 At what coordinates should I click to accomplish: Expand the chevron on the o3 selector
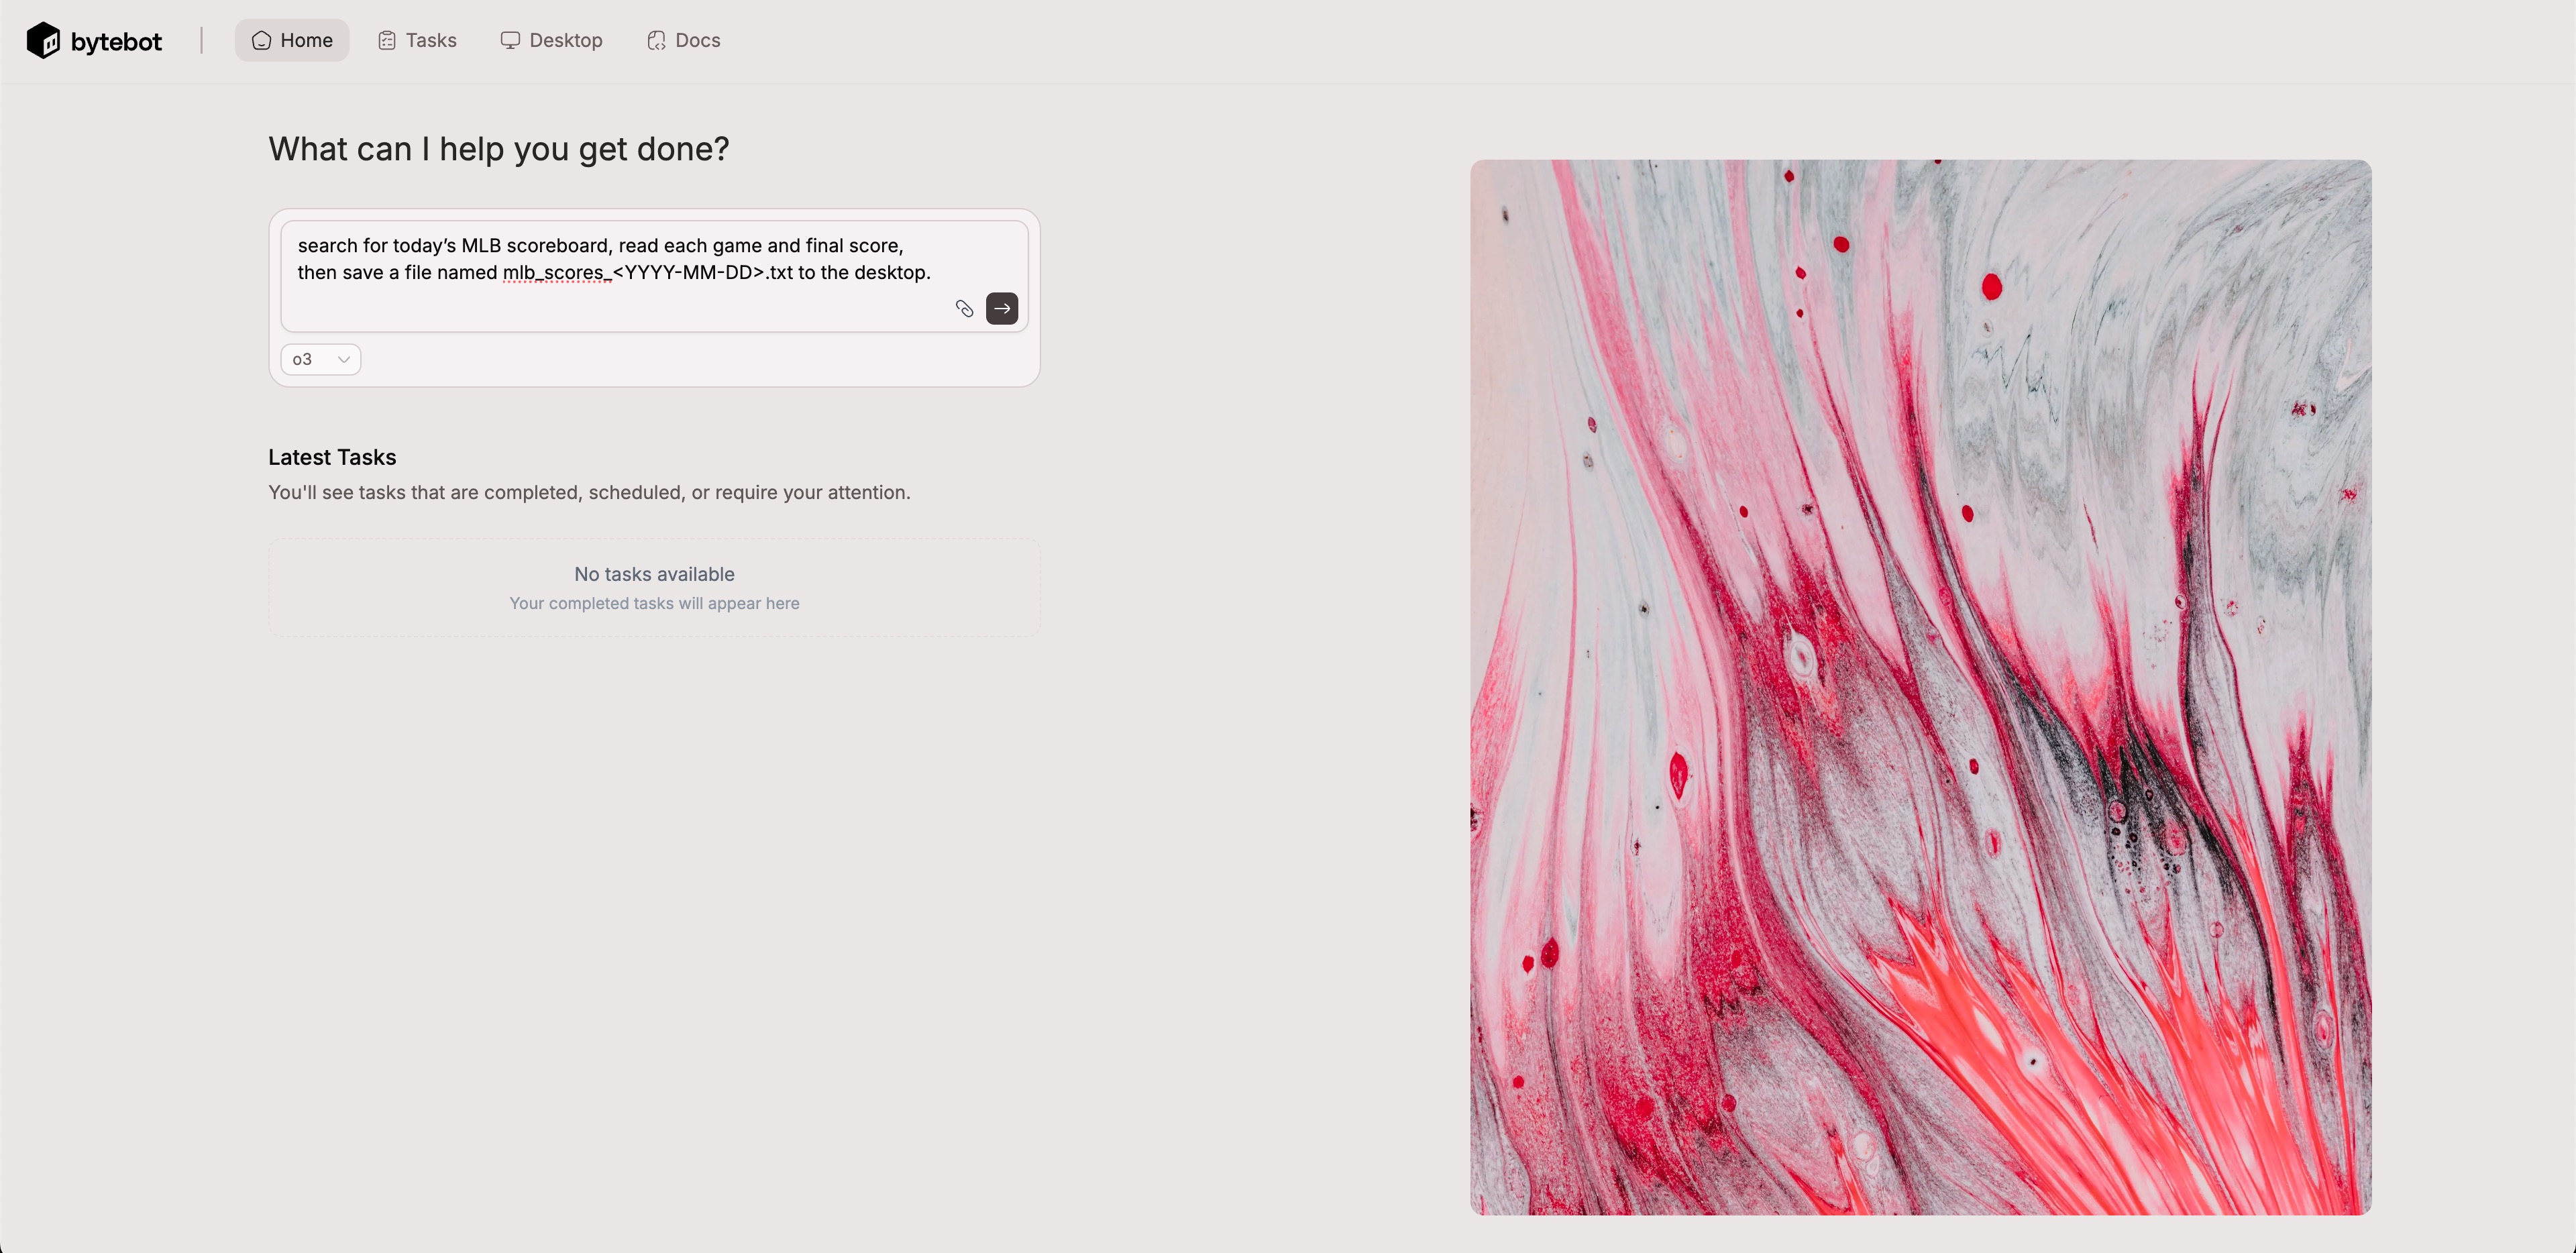point(344,360)
